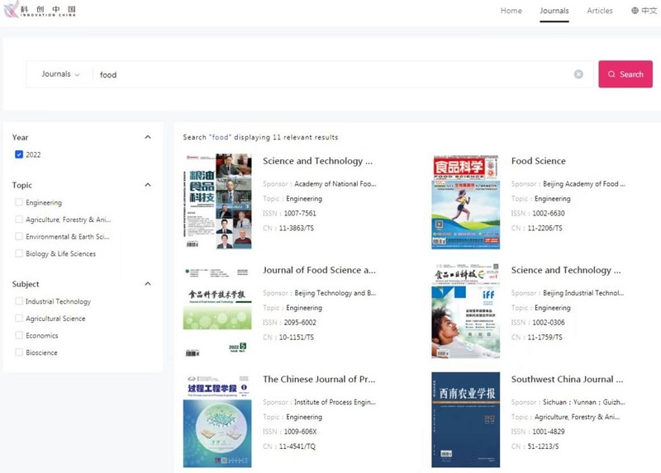Viewport: 661px width, 473px height.
Task: Go to the Articles tab
Action: [x=600, y=11]
